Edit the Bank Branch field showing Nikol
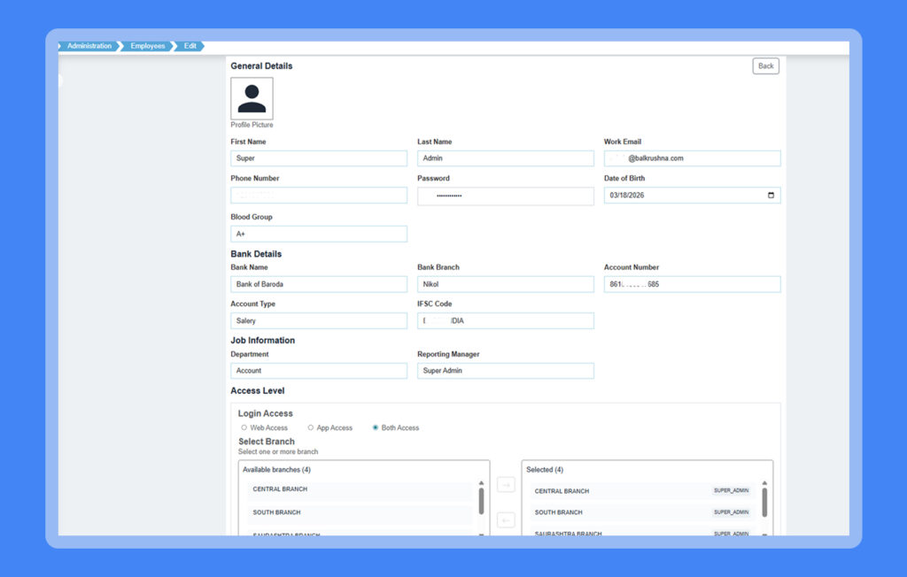The width and height of the screenshot is (907, 577). (506, 284)
